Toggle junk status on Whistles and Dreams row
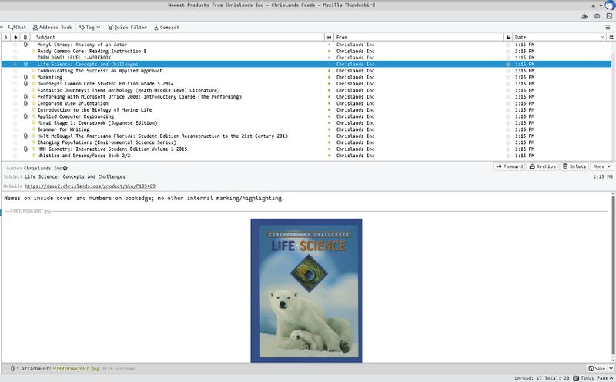This screenshot has height=382, width=616. [x=508, y=156]
